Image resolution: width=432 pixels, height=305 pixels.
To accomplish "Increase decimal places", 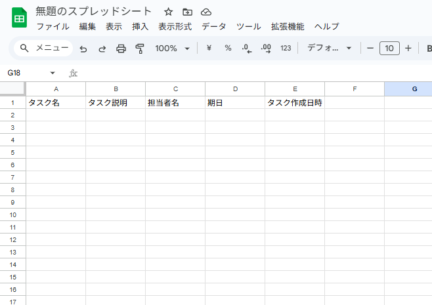I will click(x=266, y=49).
